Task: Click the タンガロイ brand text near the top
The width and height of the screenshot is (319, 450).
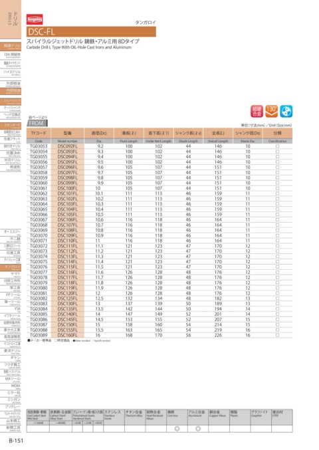Action: [x=146, y=23]
